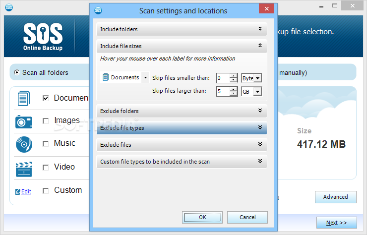Image resolution: width=367 pixels, height=235 pixels.
Task: Click the Documents category icon in main window
Action: click(24, 98)
